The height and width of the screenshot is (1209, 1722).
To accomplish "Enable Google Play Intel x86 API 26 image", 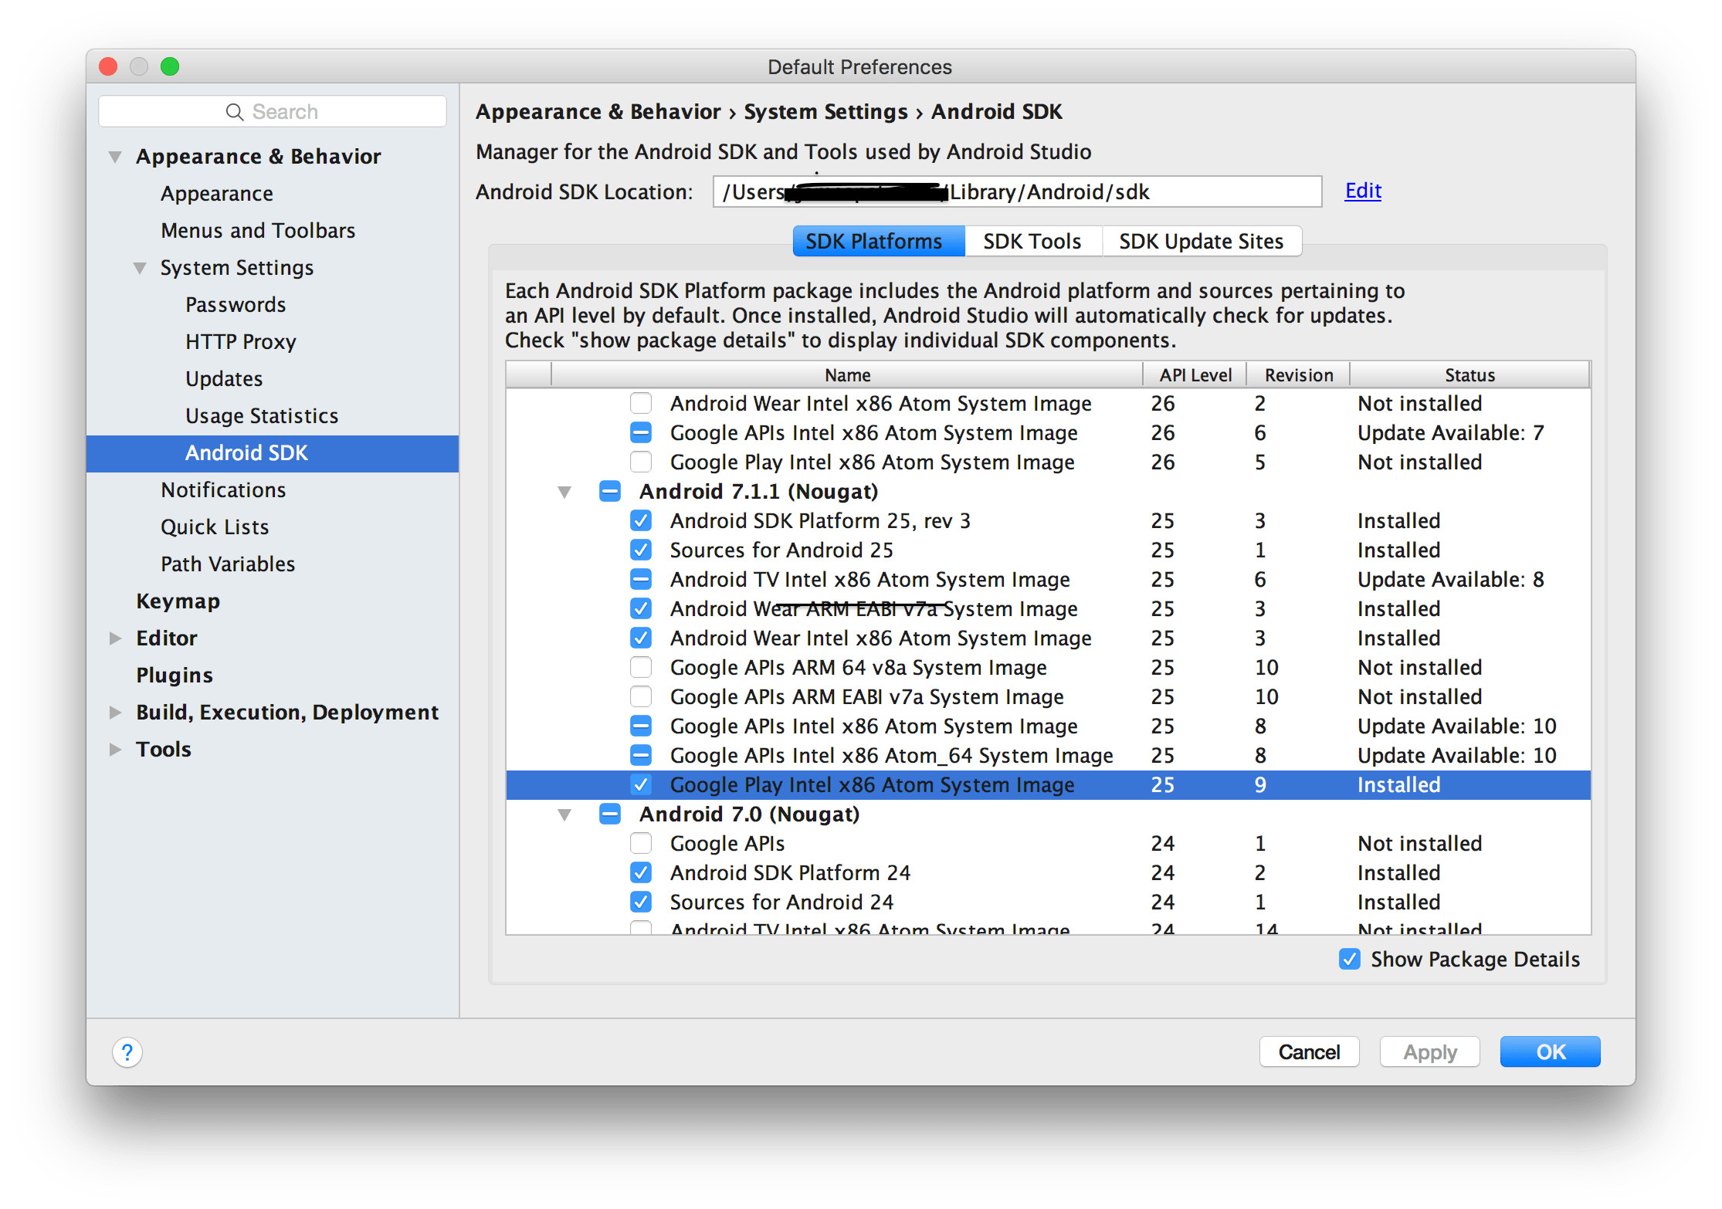I will 641,462.
